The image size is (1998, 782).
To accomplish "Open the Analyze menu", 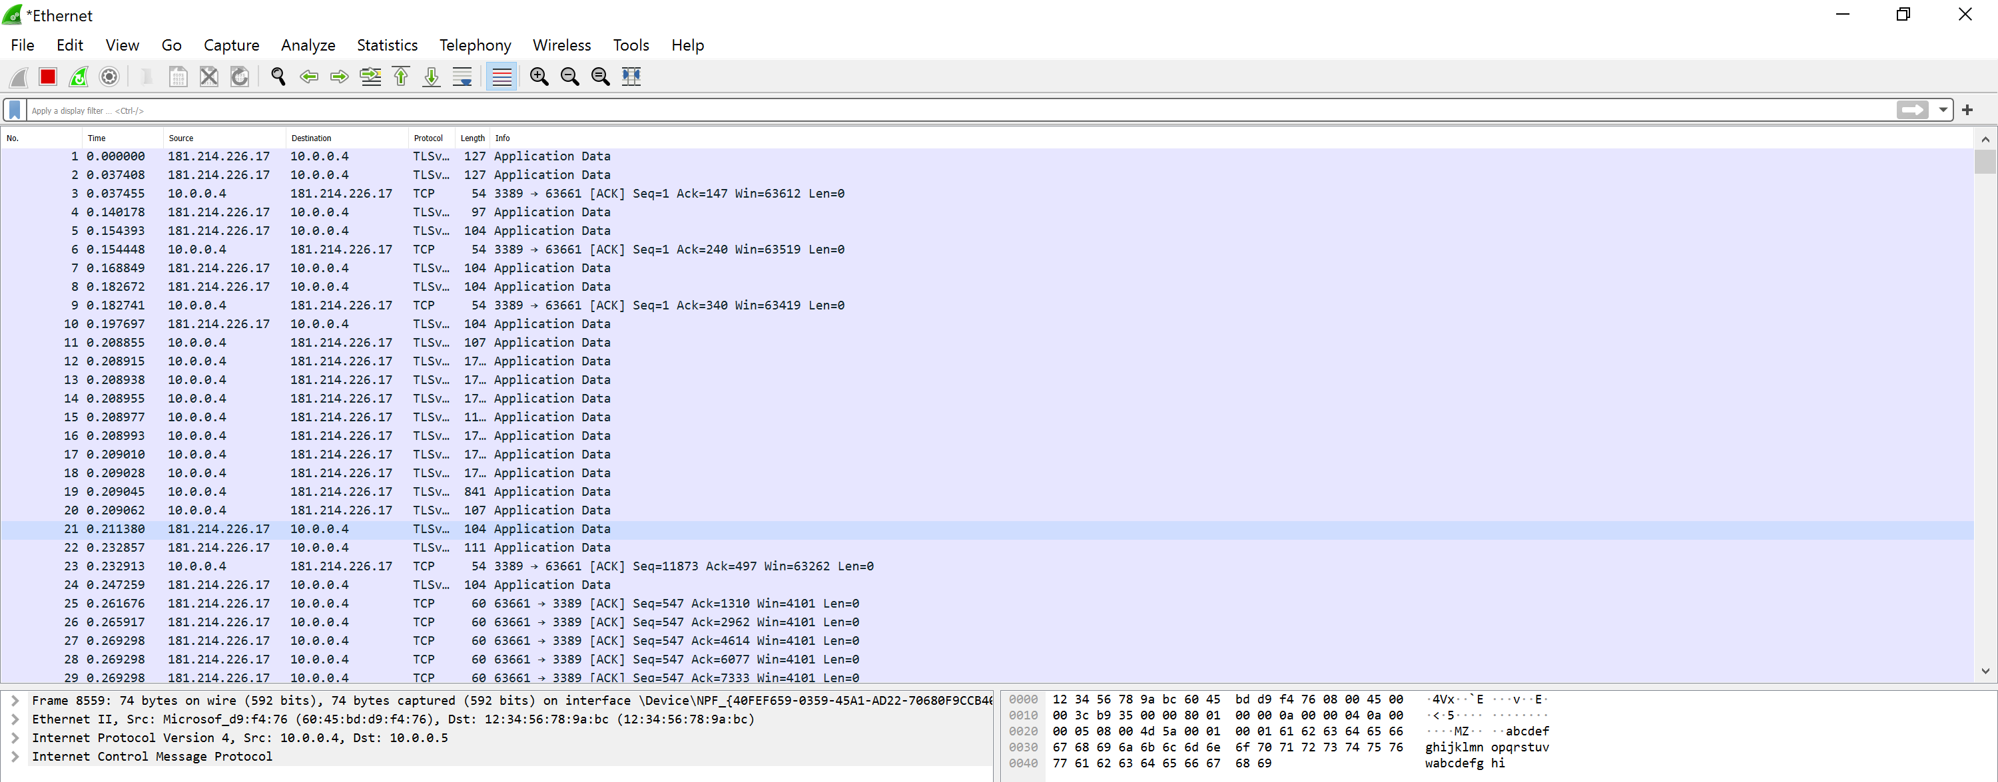I will (308, 45).
